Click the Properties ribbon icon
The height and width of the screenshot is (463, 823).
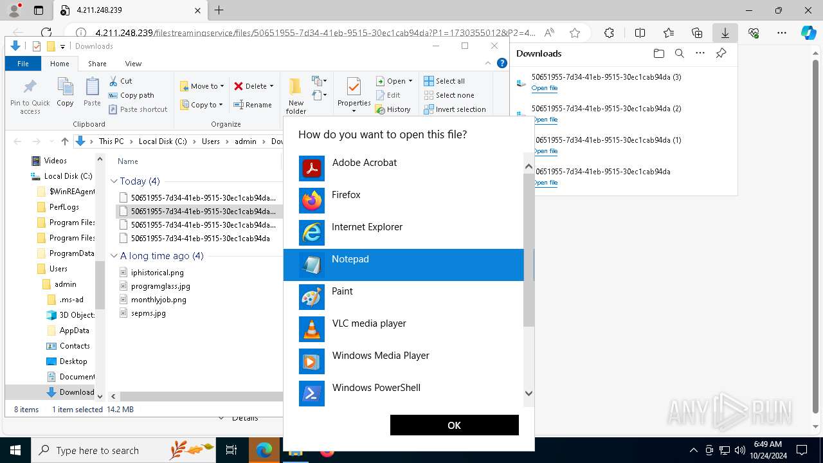point(354,95)
